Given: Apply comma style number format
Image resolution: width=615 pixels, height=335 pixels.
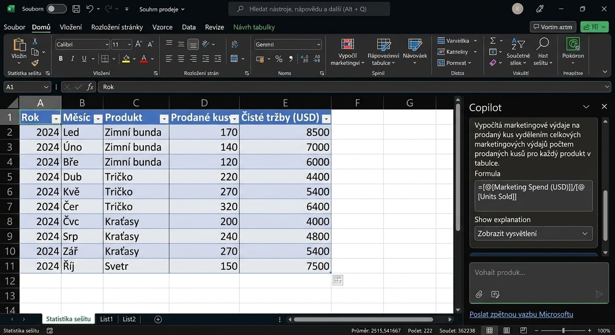Looking at the screenshot, I should tap(290, 59).
